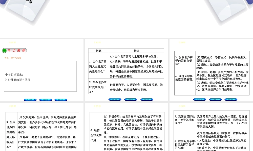This screenshot has height=151, width=253.
Task: Click answer 我国的国际影响力日益提高
Action: [x=222, y=135]
